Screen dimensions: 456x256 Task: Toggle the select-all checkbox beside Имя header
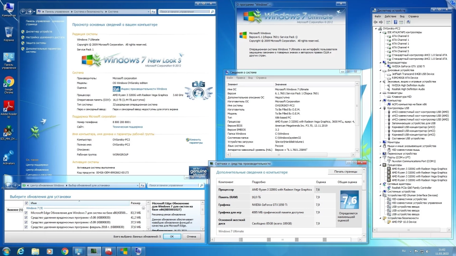26,203
